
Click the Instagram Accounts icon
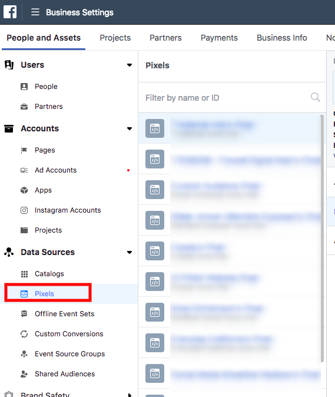click(24, 210)
